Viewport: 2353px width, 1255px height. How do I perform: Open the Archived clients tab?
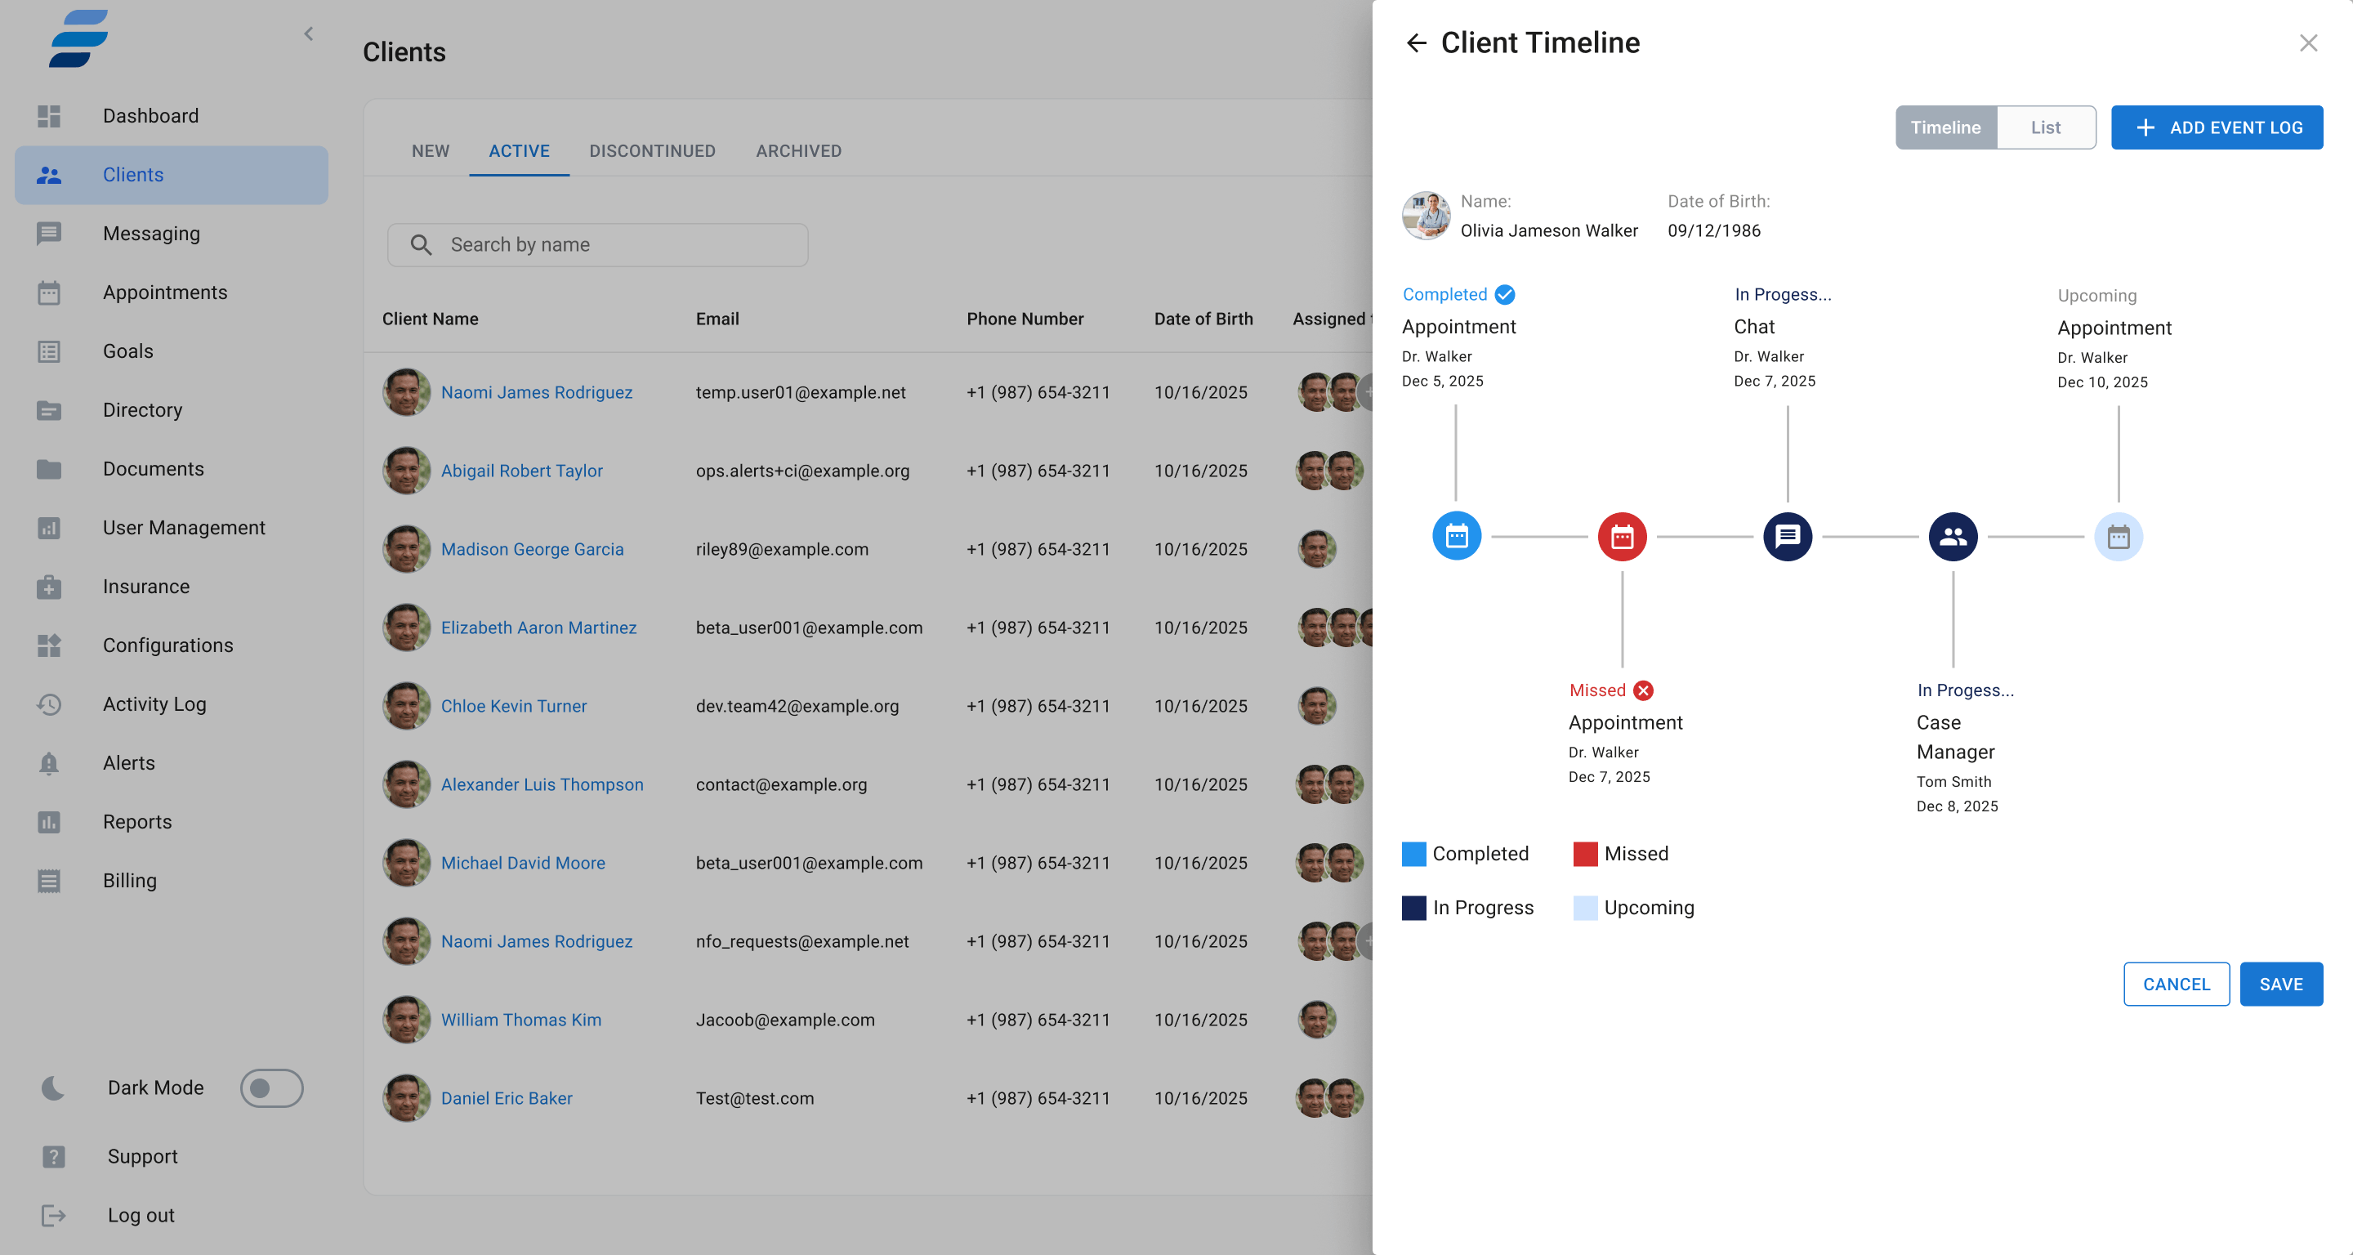[797, 150]
